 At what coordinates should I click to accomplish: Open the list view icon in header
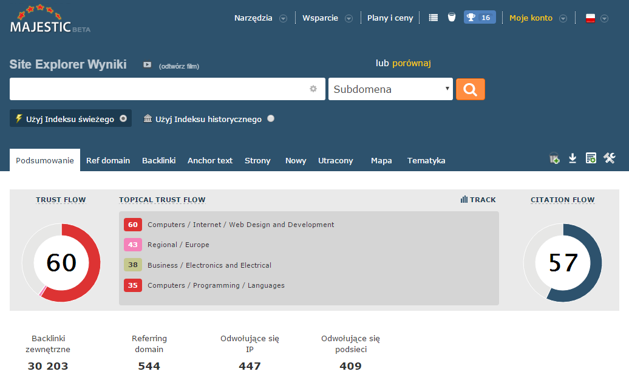pos(433,18)
